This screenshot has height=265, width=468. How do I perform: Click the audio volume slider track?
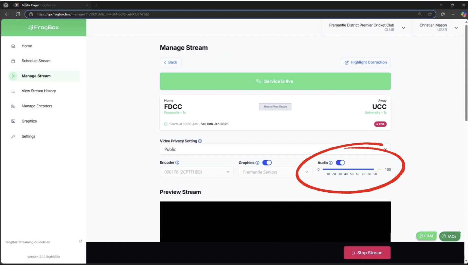coord(352,169)
